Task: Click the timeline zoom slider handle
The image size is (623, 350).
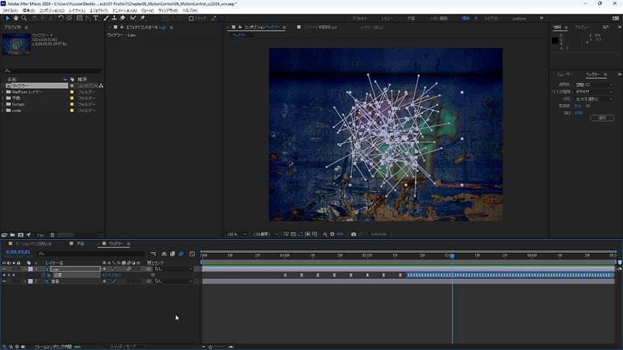Action: (210, 347)
